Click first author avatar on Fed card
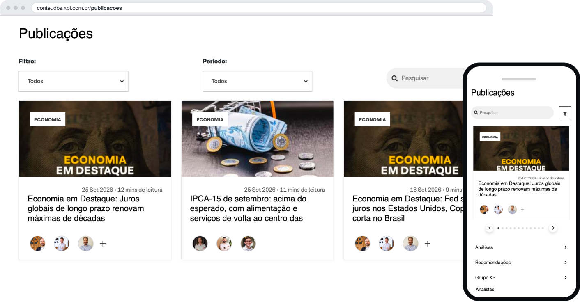580x306 pixels. [363, 244]
